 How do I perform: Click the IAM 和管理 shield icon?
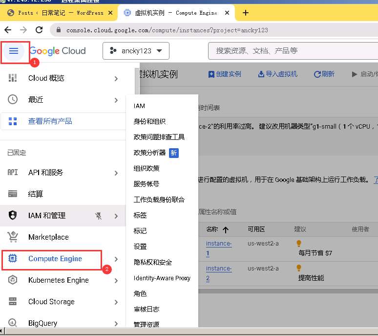13,215
